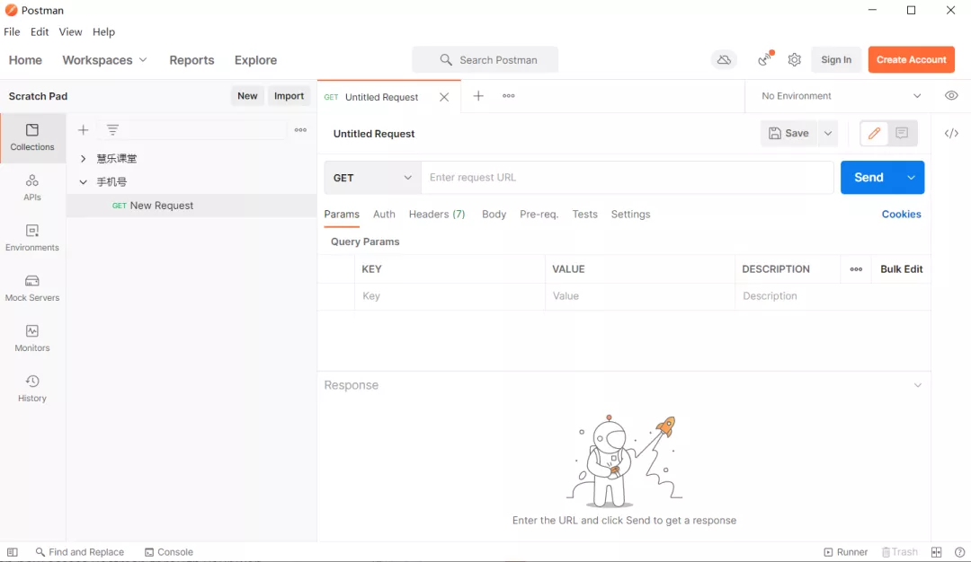
Task: Open the Edit menu
Action: coord(40,31)
